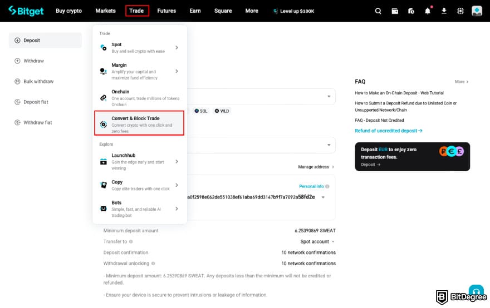The image size is (490, 308).
Task: Open the Buy crypto menu
Action: click(68, 11)
